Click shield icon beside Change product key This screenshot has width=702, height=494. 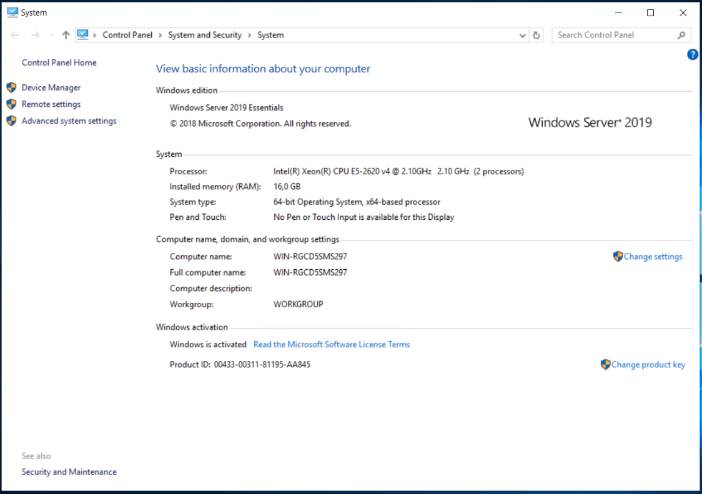[605, 364]
